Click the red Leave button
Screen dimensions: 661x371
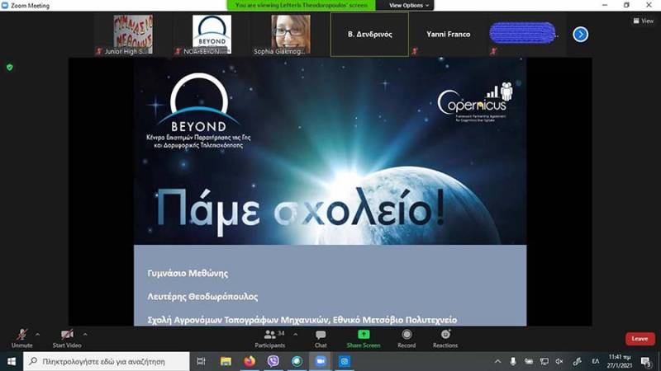(x=640, y=339)
